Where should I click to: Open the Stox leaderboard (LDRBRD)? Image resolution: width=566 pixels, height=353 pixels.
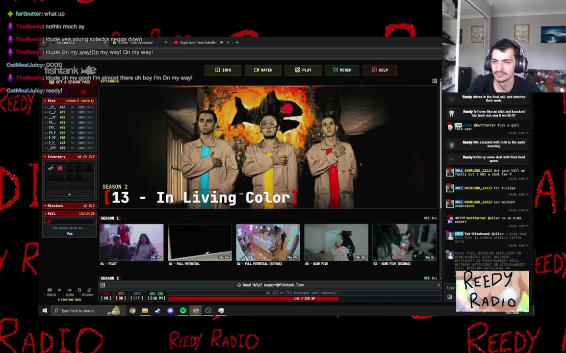pyautogui.click(x=72, y=101)
